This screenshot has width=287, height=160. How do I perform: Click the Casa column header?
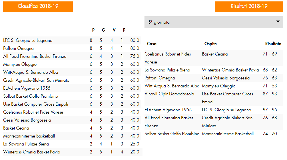tap(152, 44)
